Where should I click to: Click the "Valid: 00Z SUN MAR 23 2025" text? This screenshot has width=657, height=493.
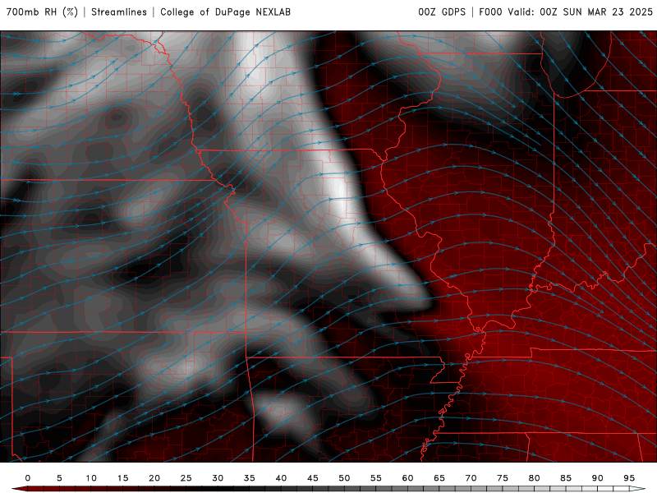581,12
